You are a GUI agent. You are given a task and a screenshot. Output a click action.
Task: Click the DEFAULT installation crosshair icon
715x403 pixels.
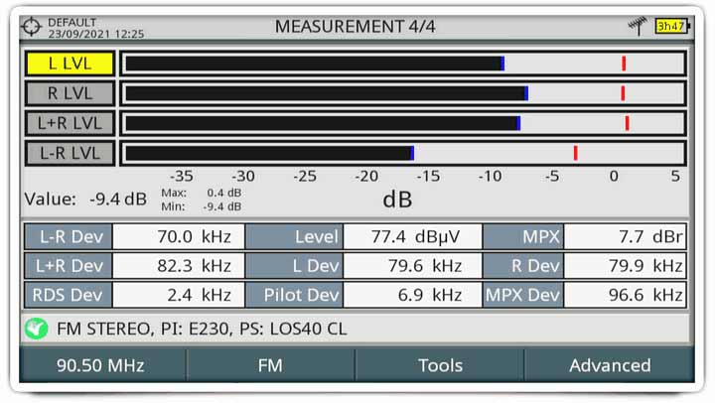coord(33,26)
